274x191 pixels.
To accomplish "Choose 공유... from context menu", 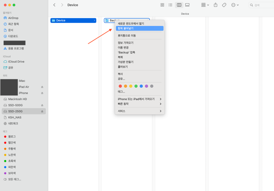I will coord(140,79).
